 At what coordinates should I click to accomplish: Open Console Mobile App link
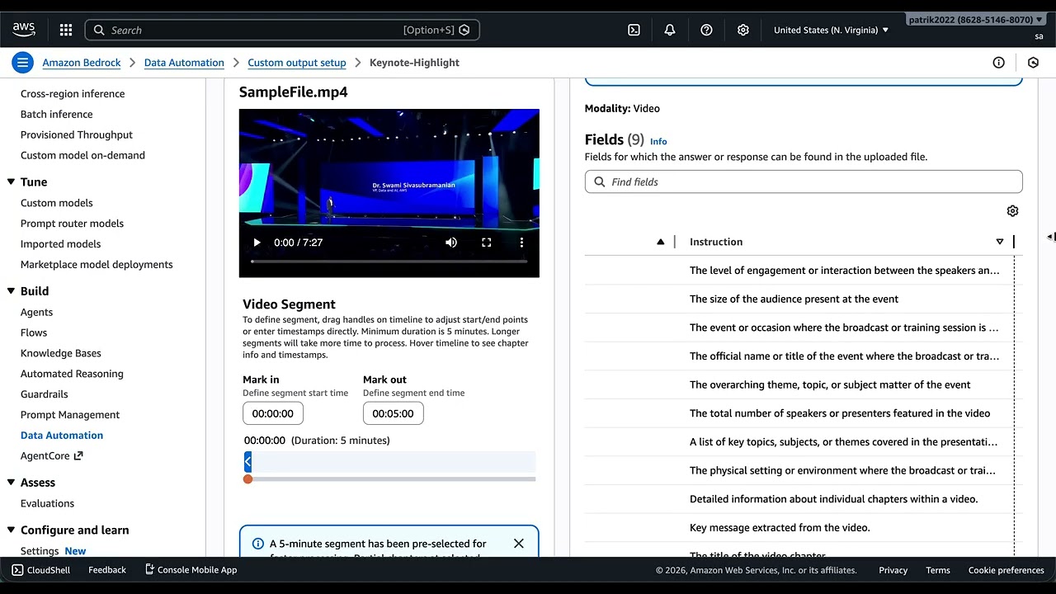(191, 570)
